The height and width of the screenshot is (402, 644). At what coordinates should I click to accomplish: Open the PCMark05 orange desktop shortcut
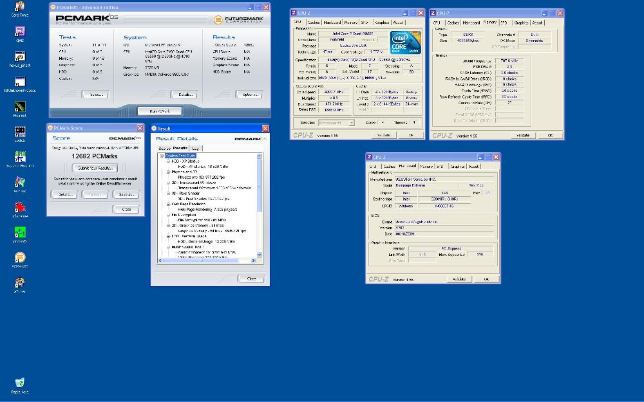[20, 257]
